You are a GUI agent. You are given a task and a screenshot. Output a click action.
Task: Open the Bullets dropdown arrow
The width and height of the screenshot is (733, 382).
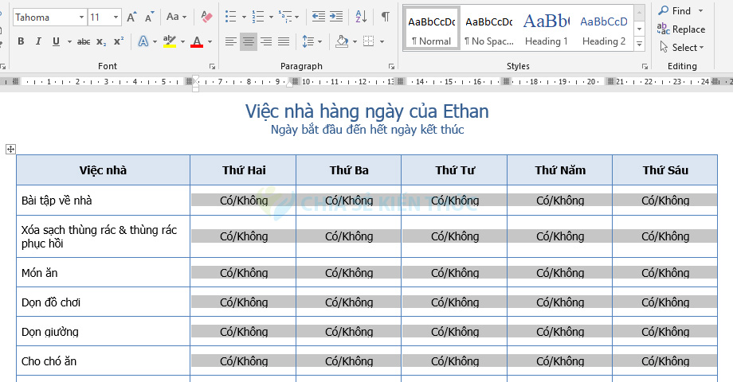point(244,18)
